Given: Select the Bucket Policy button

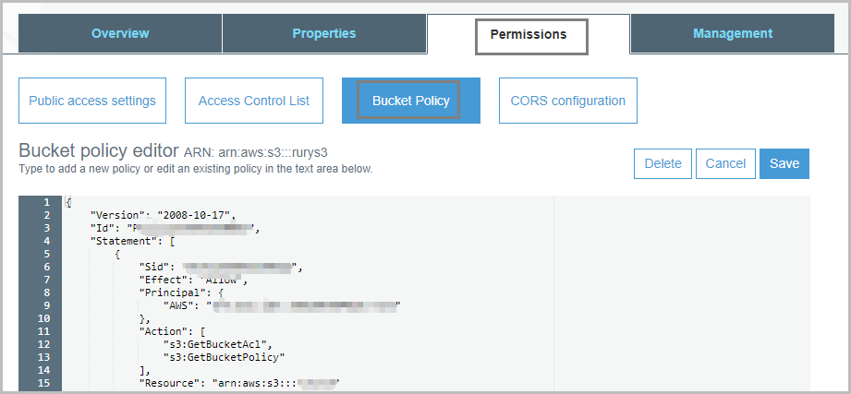Looking at the screenshot, I should pyautogui.click(x=410, y=101).
